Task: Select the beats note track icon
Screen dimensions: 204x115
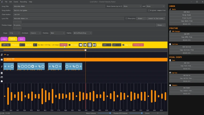Action: pos(2,66)
